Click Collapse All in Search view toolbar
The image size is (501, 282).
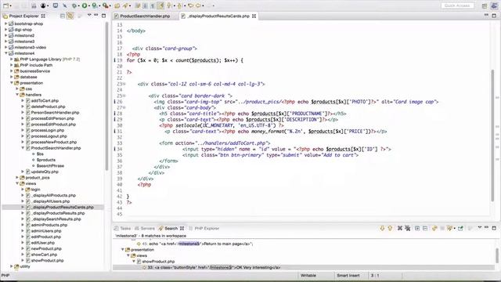425,228
